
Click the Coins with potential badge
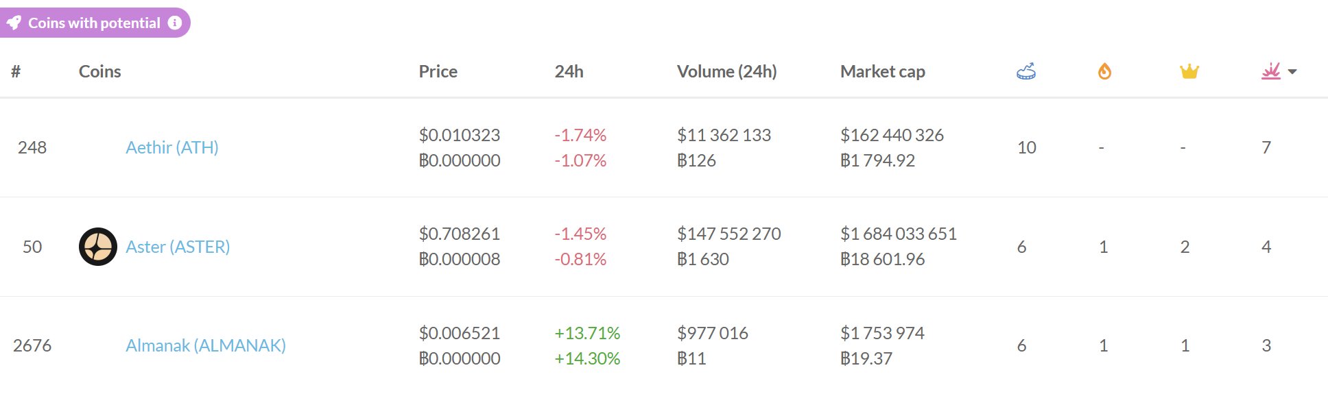click(x=94, y=23)
